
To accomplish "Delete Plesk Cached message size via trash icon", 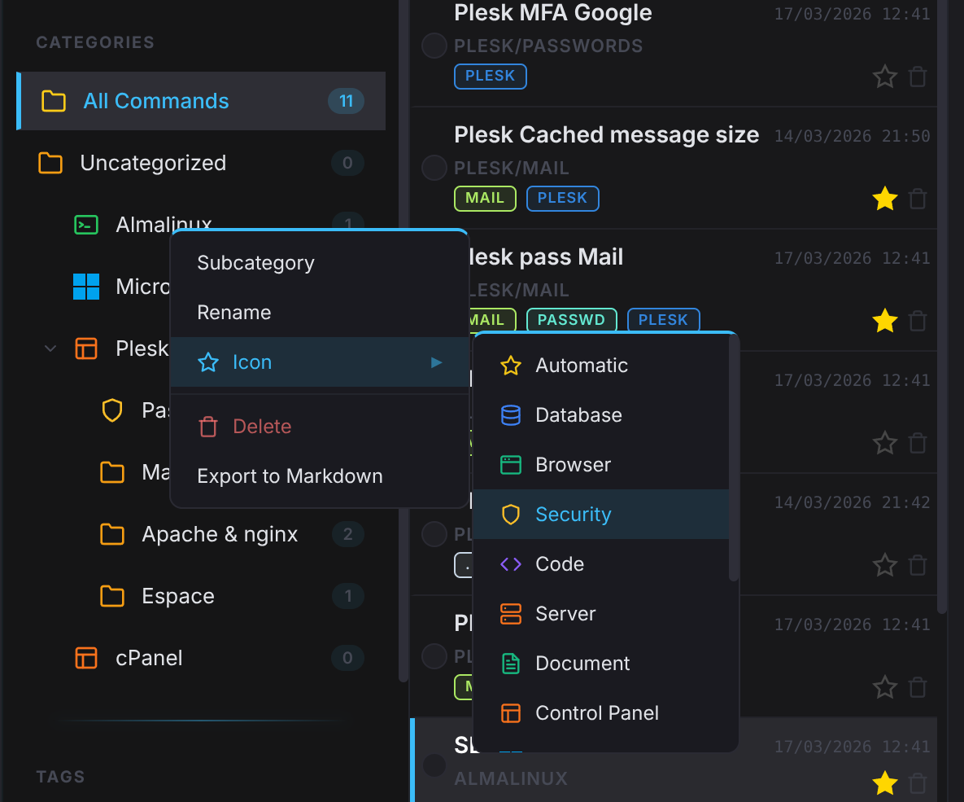I will pos(918,199).
